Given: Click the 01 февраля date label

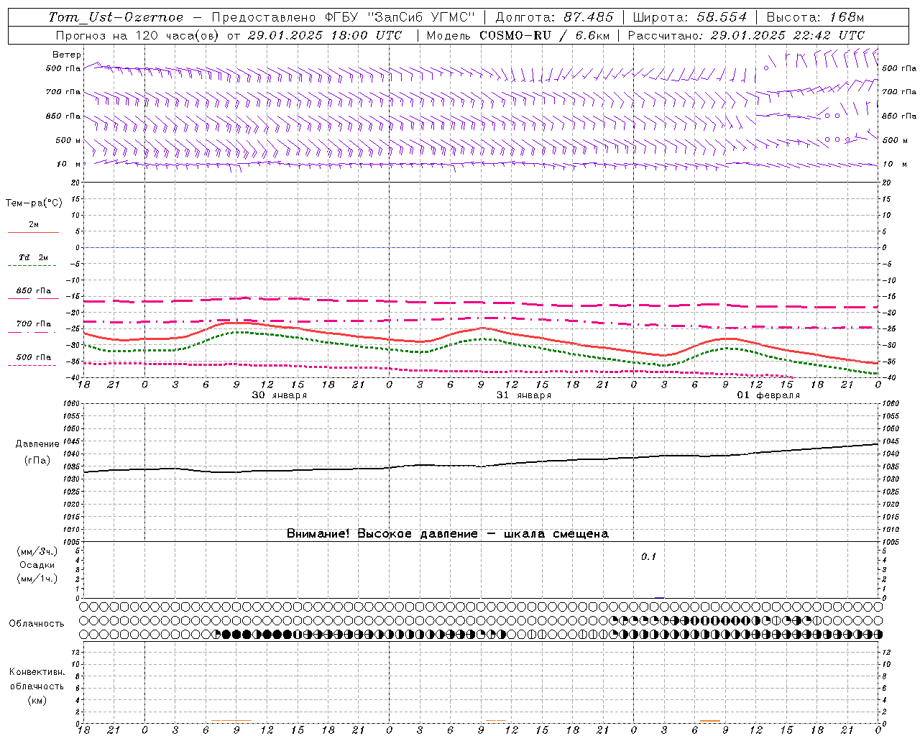Looking at the screenshot, I should click(x=768, y=395).
